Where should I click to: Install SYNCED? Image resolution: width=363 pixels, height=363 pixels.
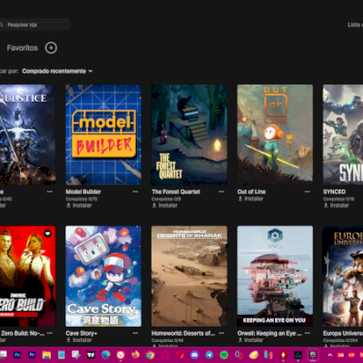pyautogui.click(x=337, y=205)
